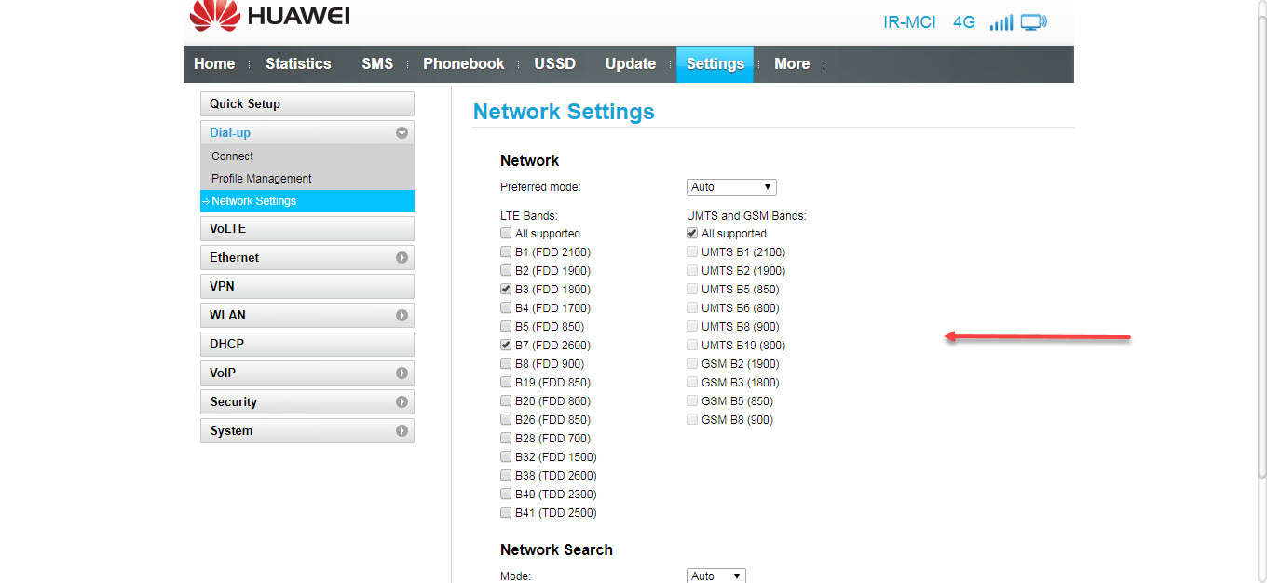Enable B41 (TDD 2500) band
The height and width of the screenshot is (583, 1267).
[x=506, y=513]
